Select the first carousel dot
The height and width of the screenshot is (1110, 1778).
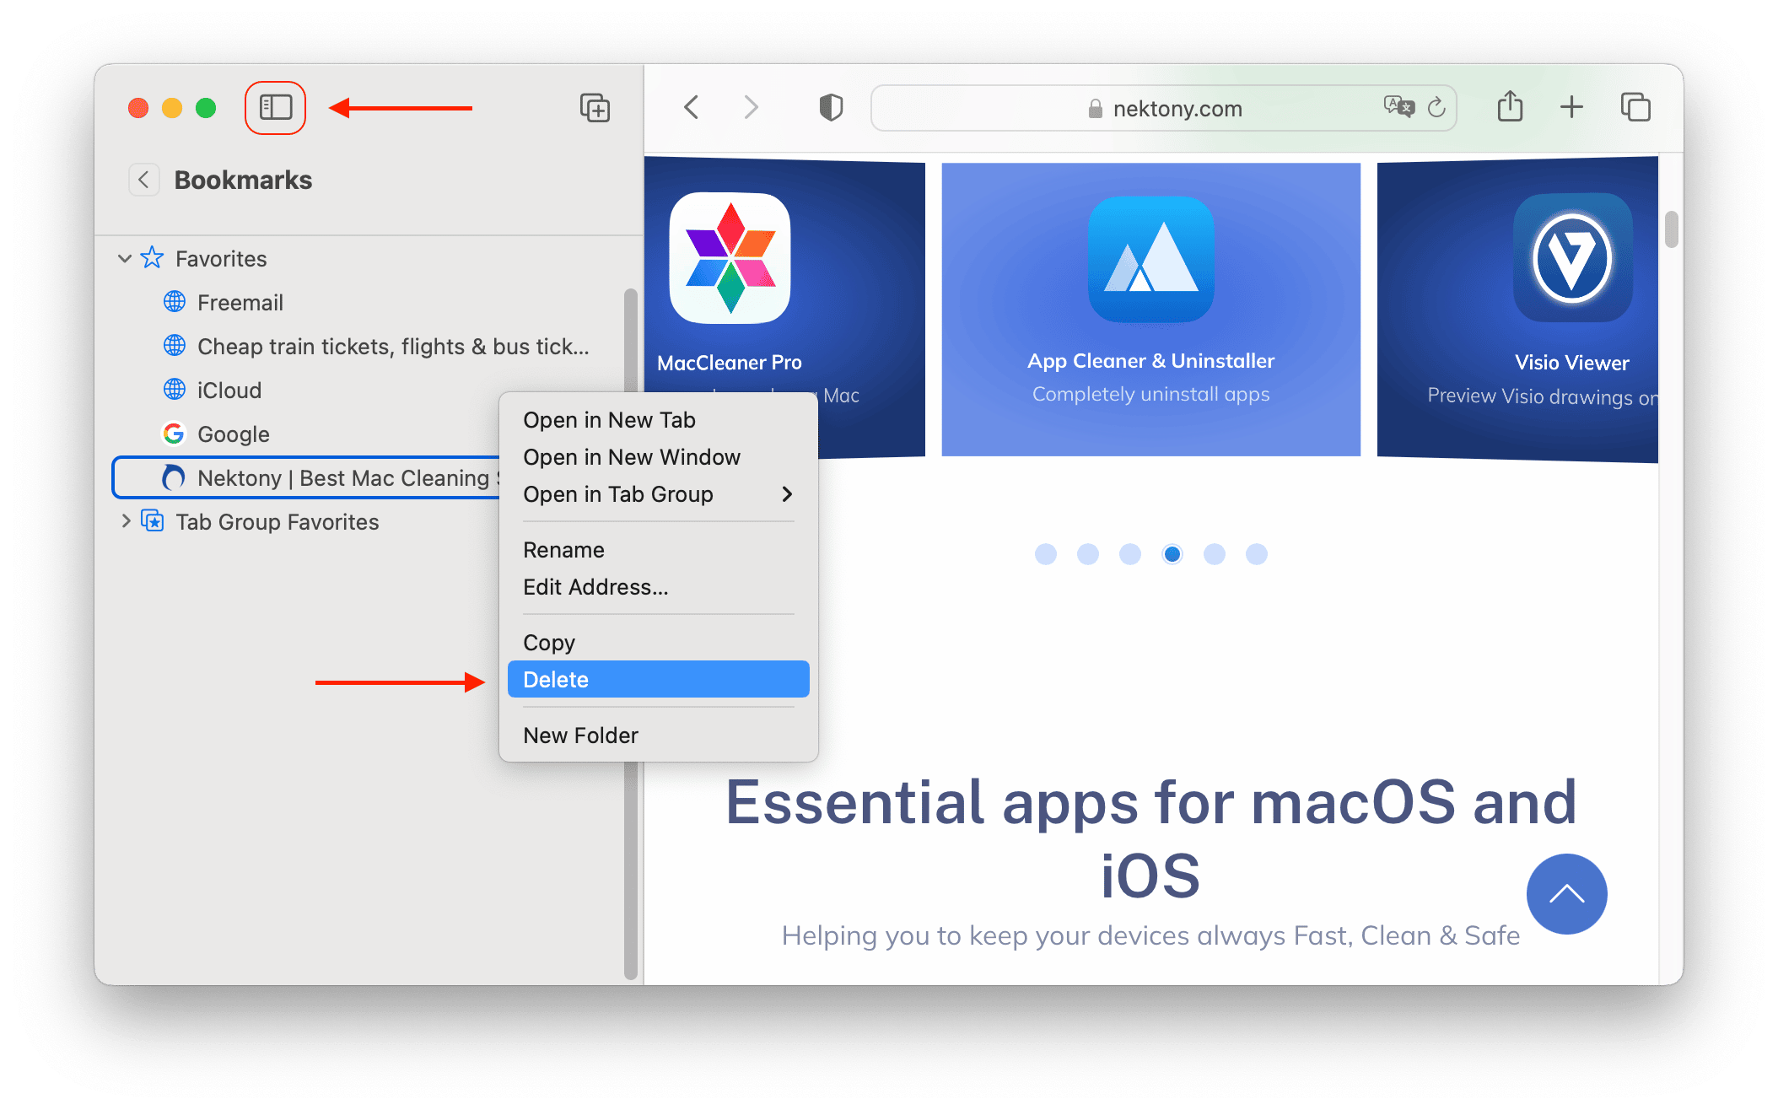tap(1045, 554)
